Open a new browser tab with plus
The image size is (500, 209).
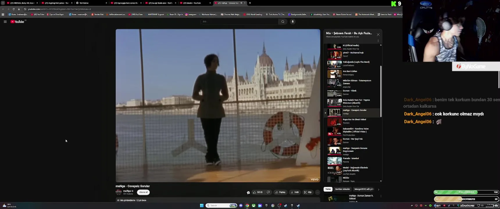[x=250, y=3]
